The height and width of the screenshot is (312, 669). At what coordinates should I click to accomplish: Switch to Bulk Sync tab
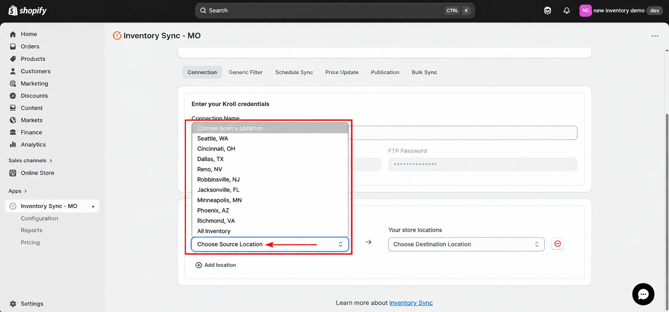(x=424, y=72)
